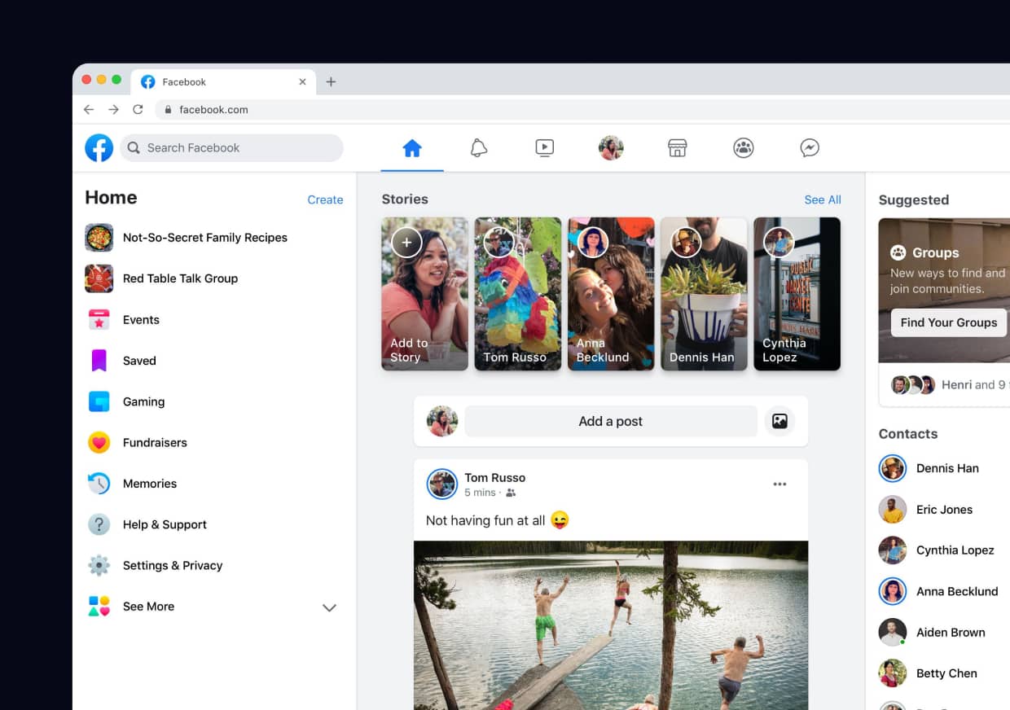Image resolution: width=1010 pixels, height=710 pixels.
Task: Click See All stories link
Action: pos(823,199)
